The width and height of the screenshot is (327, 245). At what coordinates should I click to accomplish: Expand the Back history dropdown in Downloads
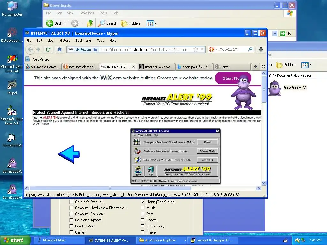pos(66,23)
